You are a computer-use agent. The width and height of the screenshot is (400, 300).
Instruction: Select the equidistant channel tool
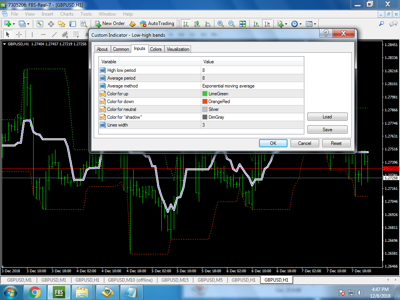(x=65, y=34)
